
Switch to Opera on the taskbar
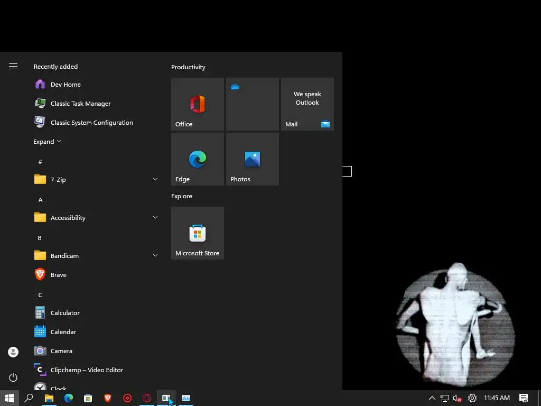(147, 398)
